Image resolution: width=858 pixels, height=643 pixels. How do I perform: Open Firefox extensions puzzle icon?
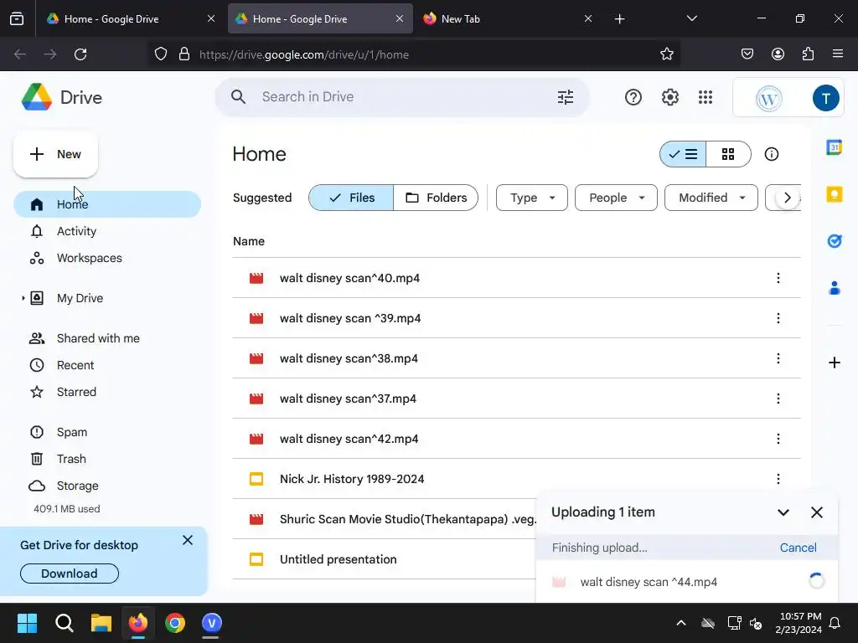808,54
